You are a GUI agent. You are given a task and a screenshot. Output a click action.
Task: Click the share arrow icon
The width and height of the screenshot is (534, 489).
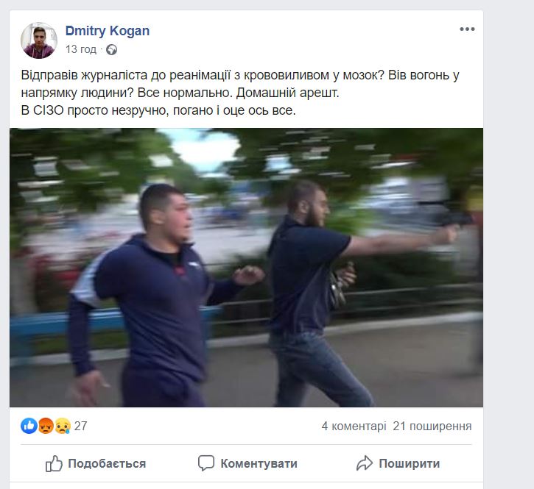[x=365, y=463]
